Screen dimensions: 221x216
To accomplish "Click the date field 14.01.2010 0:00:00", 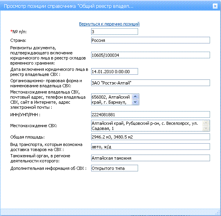I will point(115,72).
